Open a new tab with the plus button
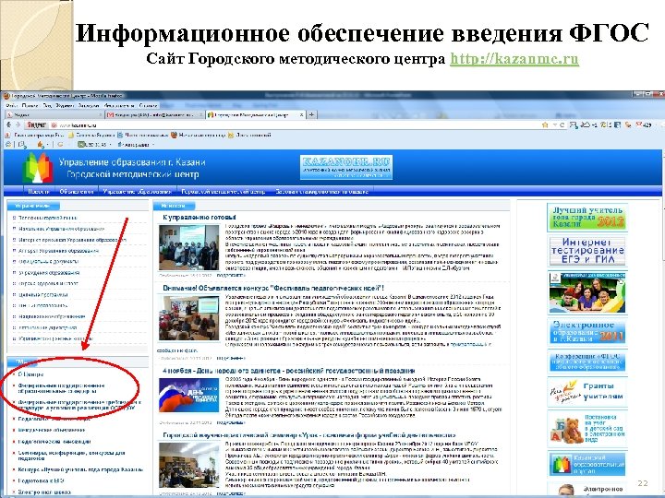Screen dimensions: 665x498 pyautogui.click(x=312, y=114)
